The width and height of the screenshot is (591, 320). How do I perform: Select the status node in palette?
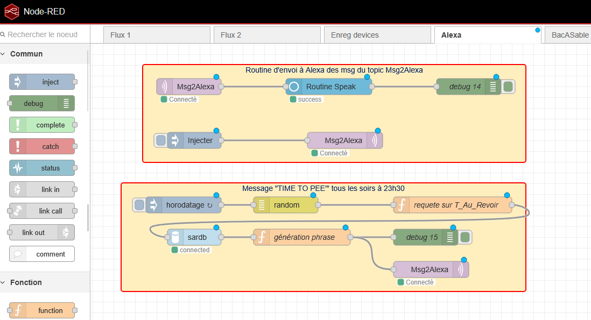click(42, 168)
